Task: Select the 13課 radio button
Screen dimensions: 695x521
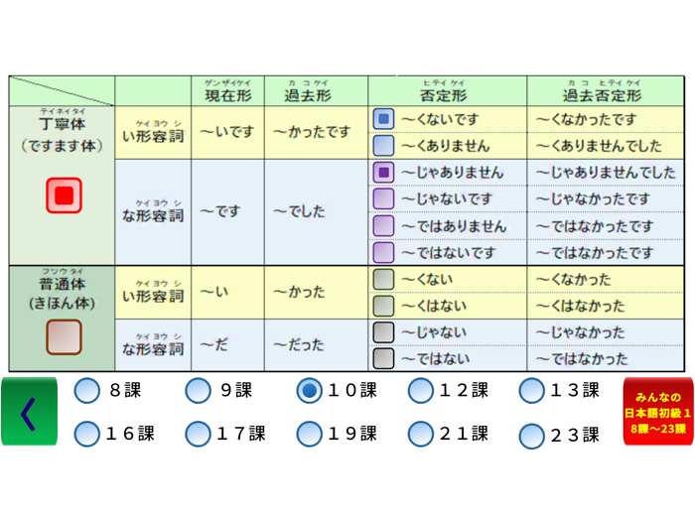Action: click(x=531, y=391)
